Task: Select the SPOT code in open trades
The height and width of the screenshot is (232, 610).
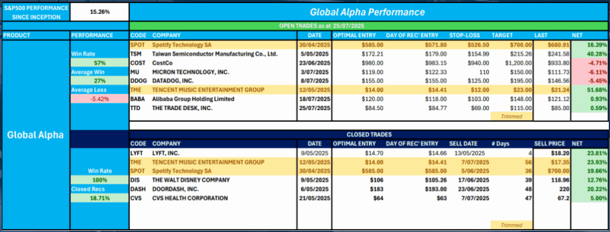Action: 137,45
